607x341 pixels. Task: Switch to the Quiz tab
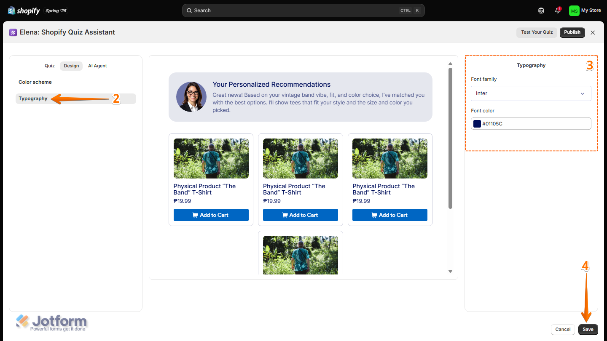coord(50,66)
